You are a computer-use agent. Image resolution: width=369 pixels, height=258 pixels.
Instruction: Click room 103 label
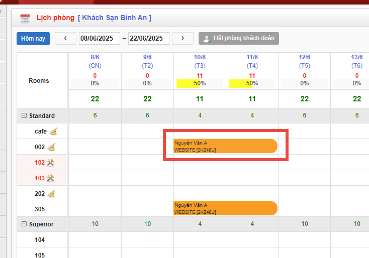[40, 178]
